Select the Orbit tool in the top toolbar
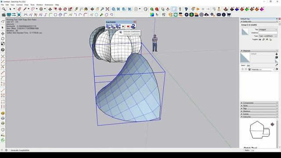The height and width of the screenshot is (158, 281). [x=92, y=9]
